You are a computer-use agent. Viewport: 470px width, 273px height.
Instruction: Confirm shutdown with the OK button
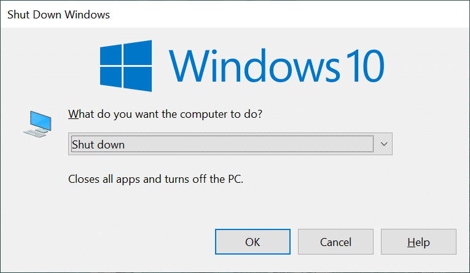click(253, 242)
